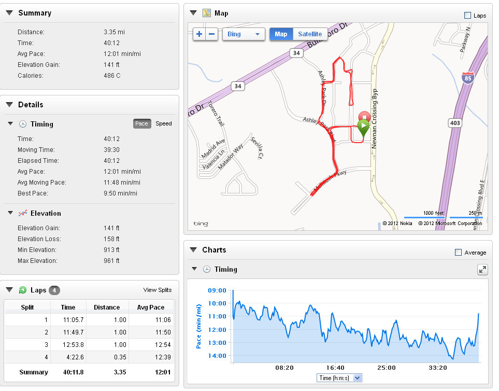This screenshot has width=499, height=391.
Task: Click the clock icon beside Timing details
Action: pyautogui.click(x=23, y=124)
